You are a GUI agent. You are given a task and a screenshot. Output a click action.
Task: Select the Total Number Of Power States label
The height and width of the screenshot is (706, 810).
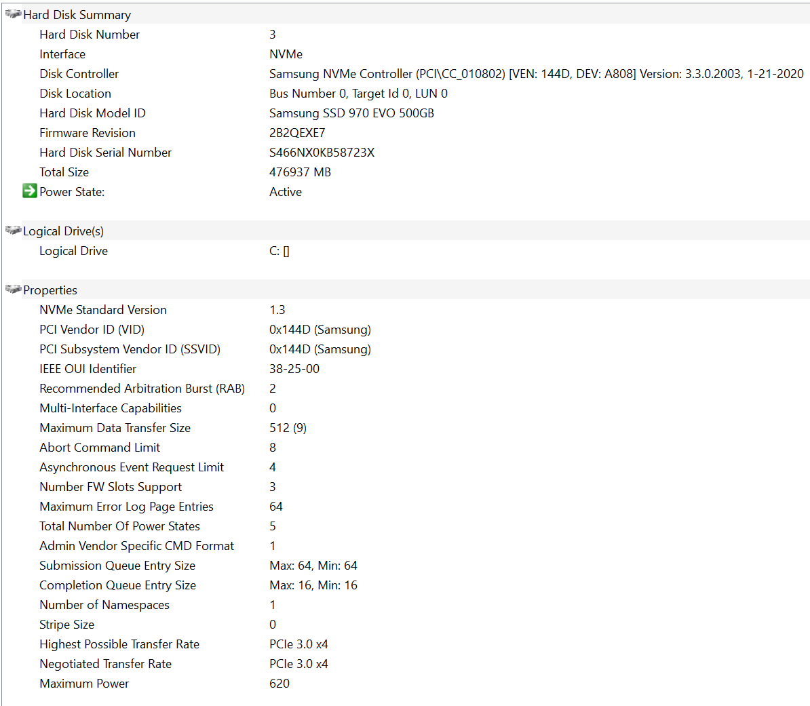click(120, 526)
